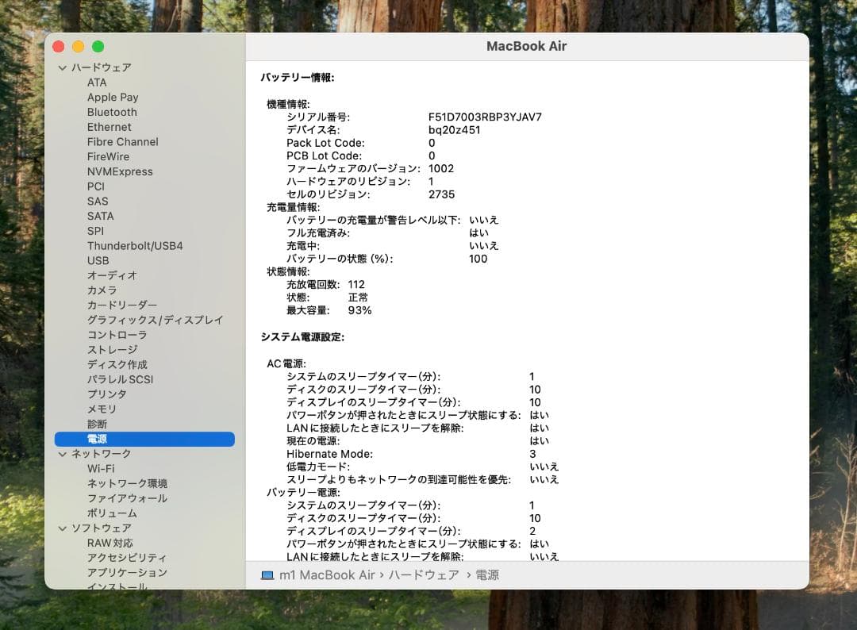This screenshot has width=857, height=630.
Task: Open Thunderbolt/USB4 hardware info
Action: click(x=135, y=246)
